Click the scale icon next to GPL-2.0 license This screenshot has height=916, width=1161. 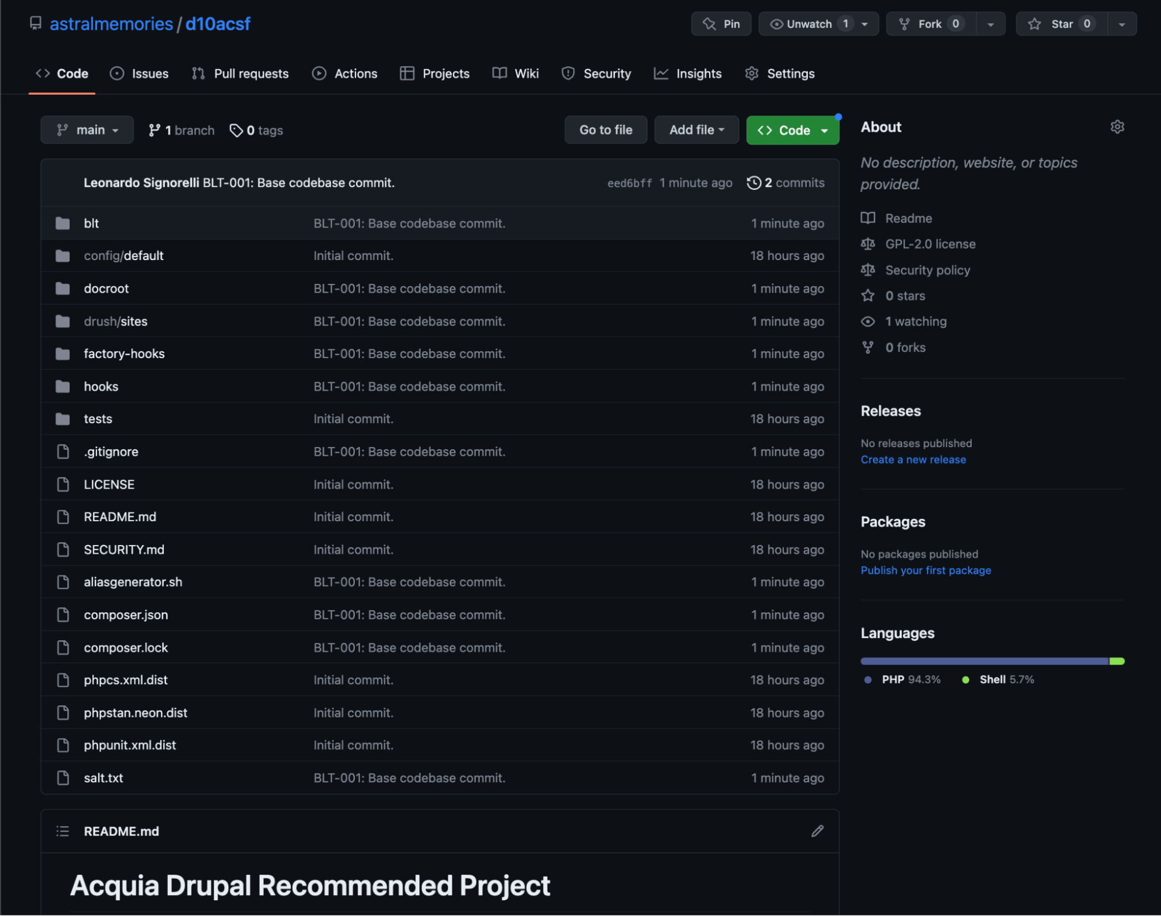(867, 244)
